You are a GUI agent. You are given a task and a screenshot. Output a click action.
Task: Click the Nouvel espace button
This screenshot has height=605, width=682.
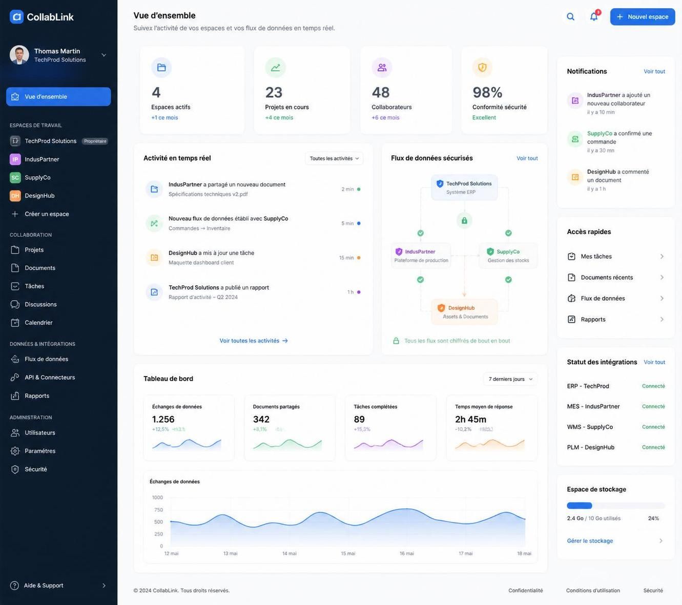[643, 17]
